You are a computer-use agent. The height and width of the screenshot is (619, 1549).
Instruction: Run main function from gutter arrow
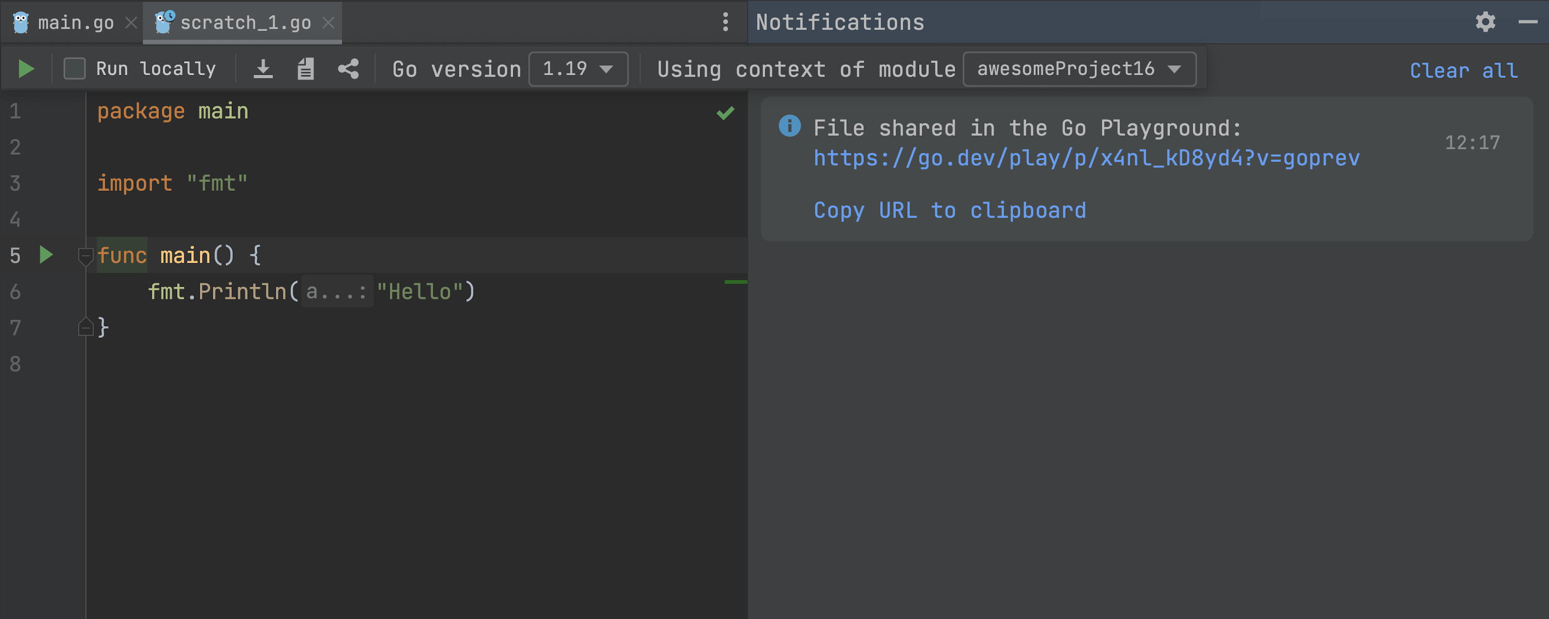coord(46,255)
